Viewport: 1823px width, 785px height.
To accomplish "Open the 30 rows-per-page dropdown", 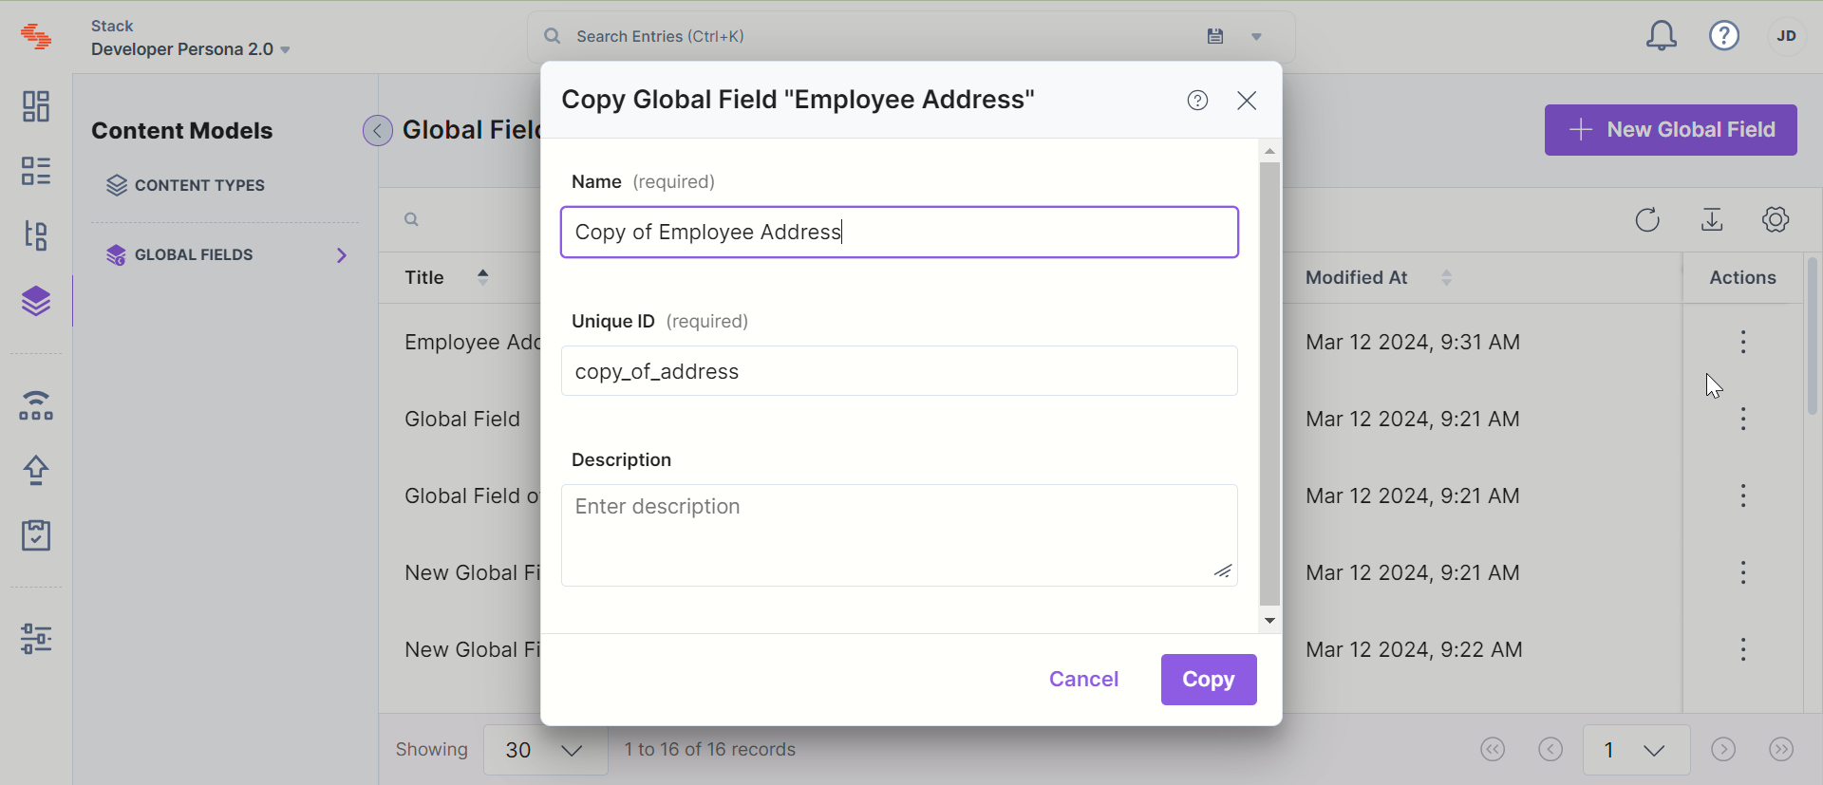I will tap(545, 750).
